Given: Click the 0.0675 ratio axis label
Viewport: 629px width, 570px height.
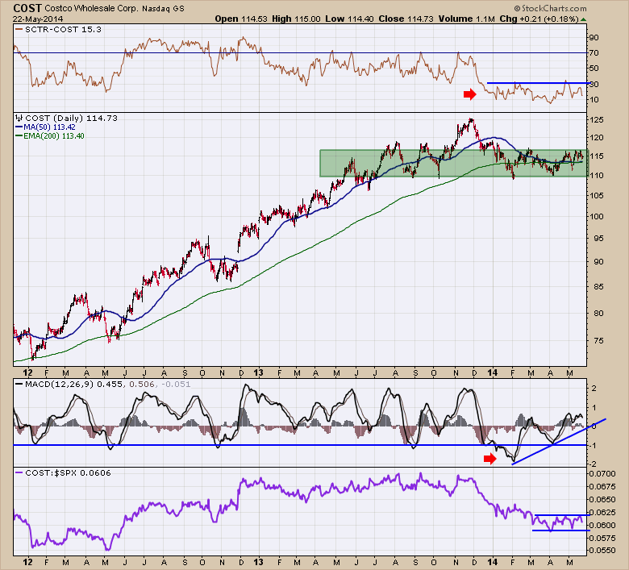Looking at the screenshot, I should click(602, 487).
